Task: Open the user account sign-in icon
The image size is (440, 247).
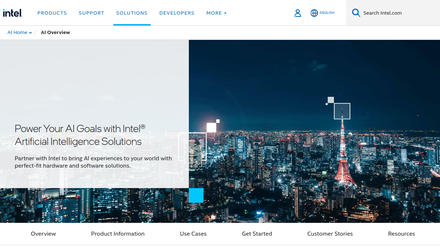Action: (298, 13)
